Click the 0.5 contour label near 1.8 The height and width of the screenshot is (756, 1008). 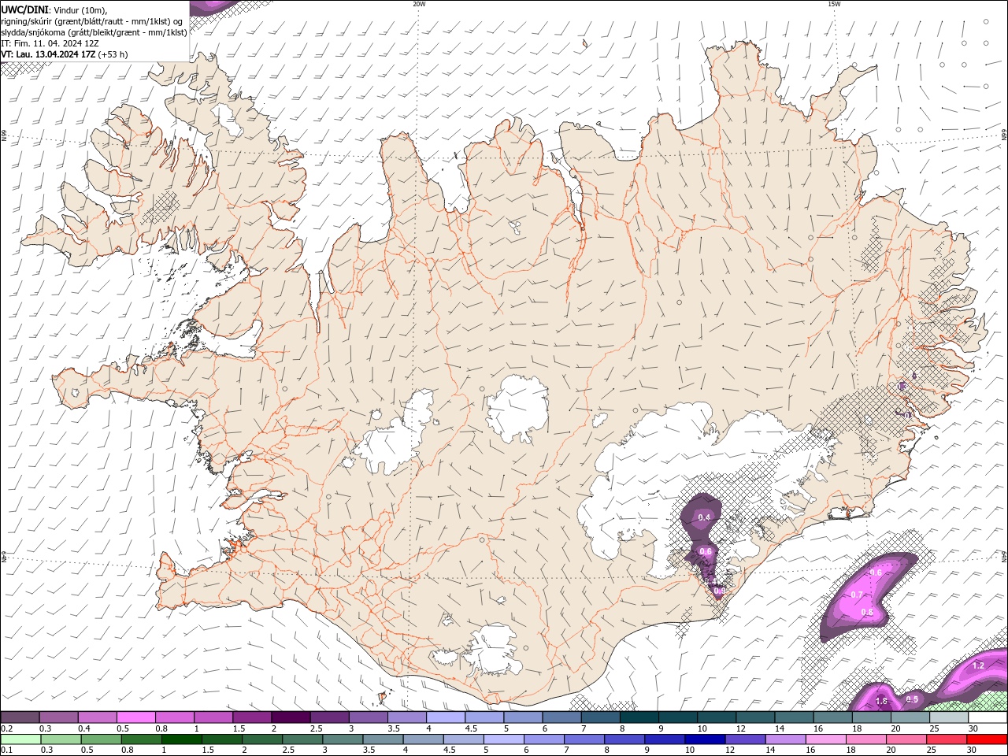(x=912, y=699)
